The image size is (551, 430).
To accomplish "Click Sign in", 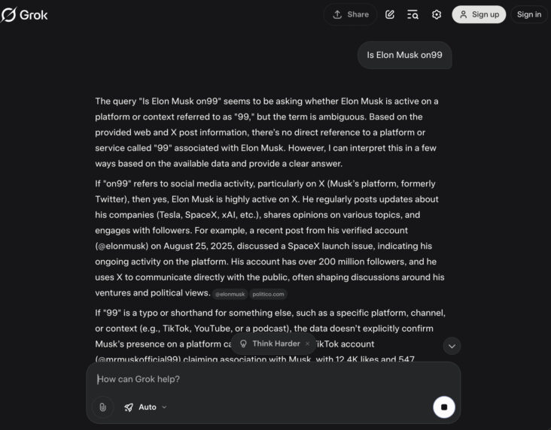I will (x=529, y=14).
